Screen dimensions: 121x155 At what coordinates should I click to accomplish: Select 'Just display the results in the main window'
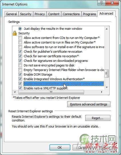click(20, 29)
